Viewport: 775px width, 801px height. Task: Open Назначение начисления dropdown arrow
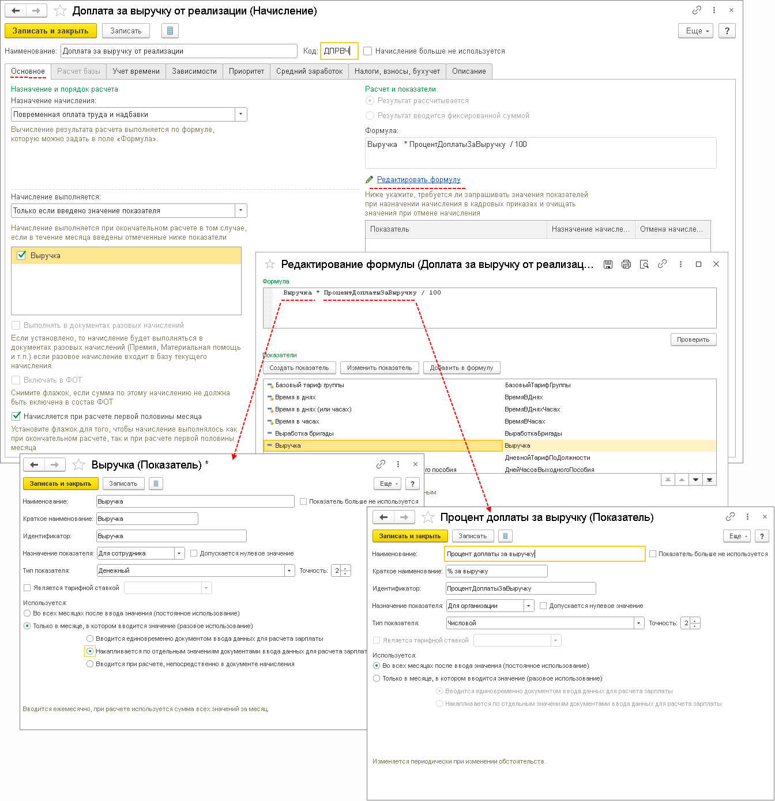pyautogui.click(x=241, y=114)
